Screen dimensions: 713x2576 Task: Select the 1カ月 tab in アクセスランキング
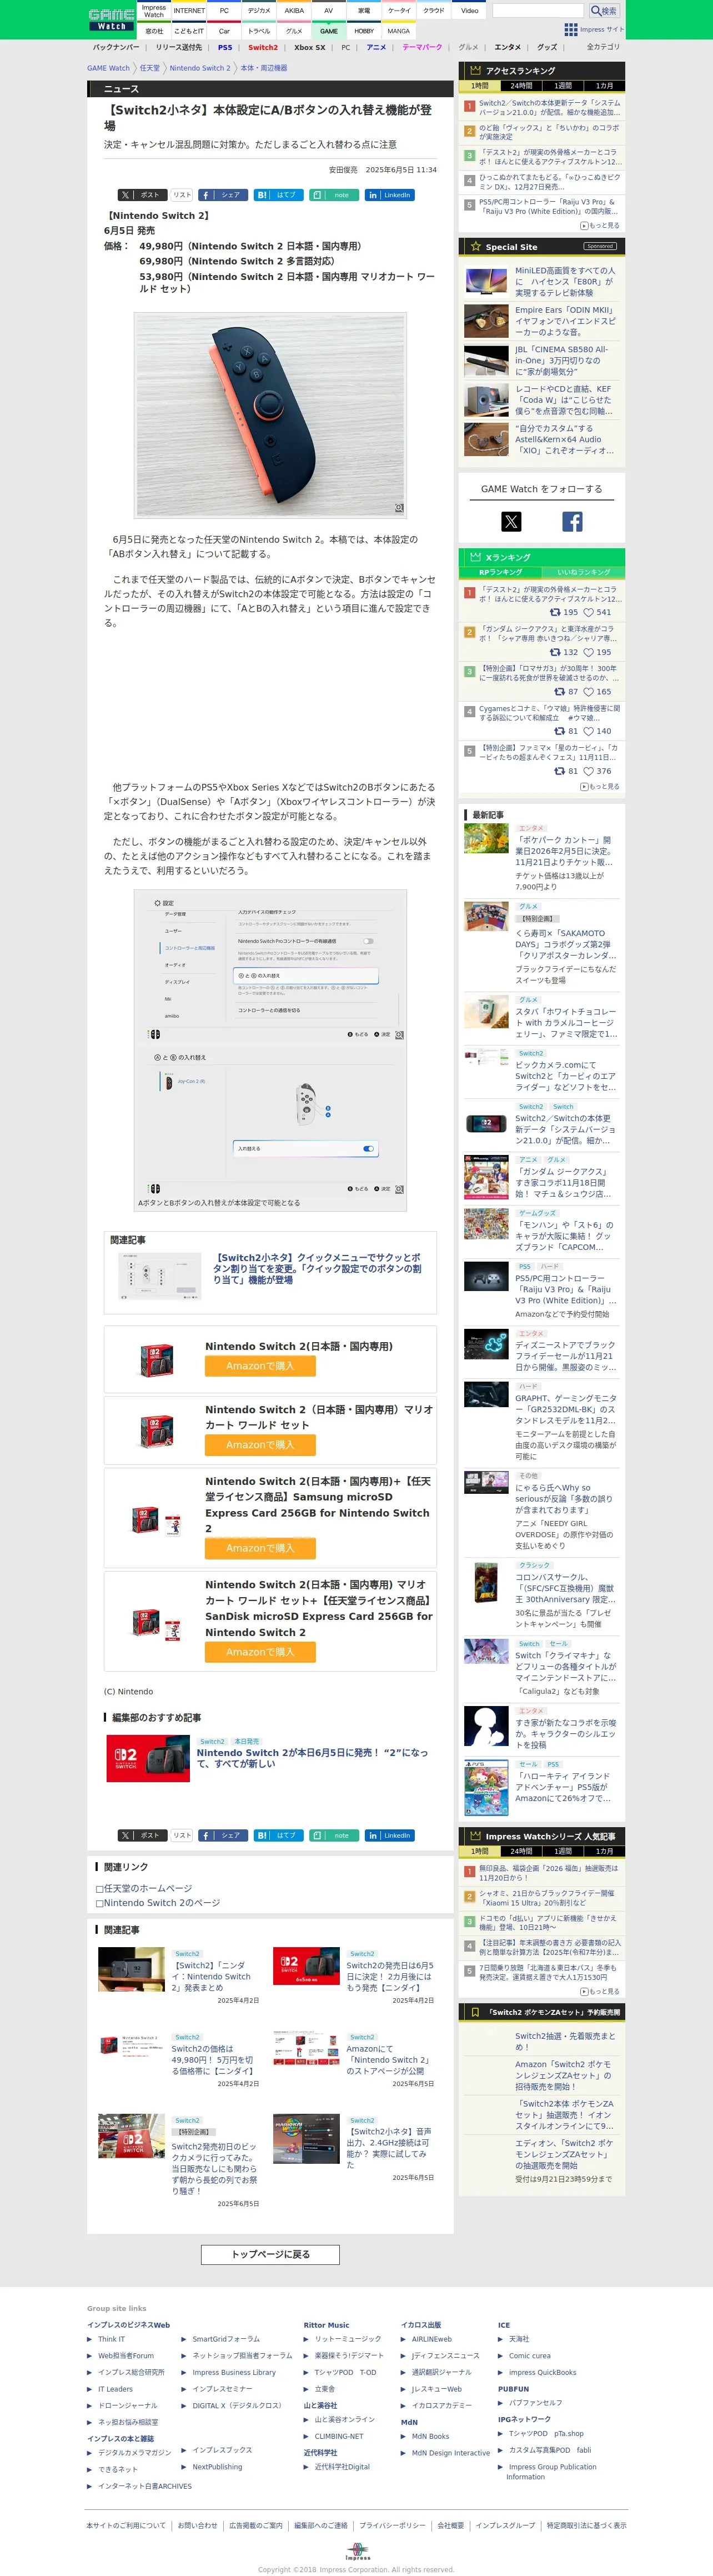click(604, 86)
